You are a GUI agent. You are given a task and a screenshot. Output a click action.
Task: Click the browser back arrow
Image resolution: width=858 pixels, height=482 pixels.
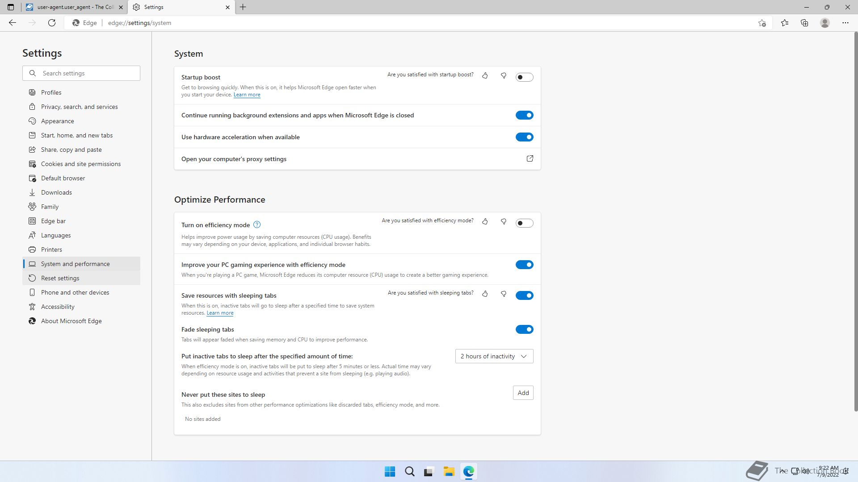click(13, 23)
